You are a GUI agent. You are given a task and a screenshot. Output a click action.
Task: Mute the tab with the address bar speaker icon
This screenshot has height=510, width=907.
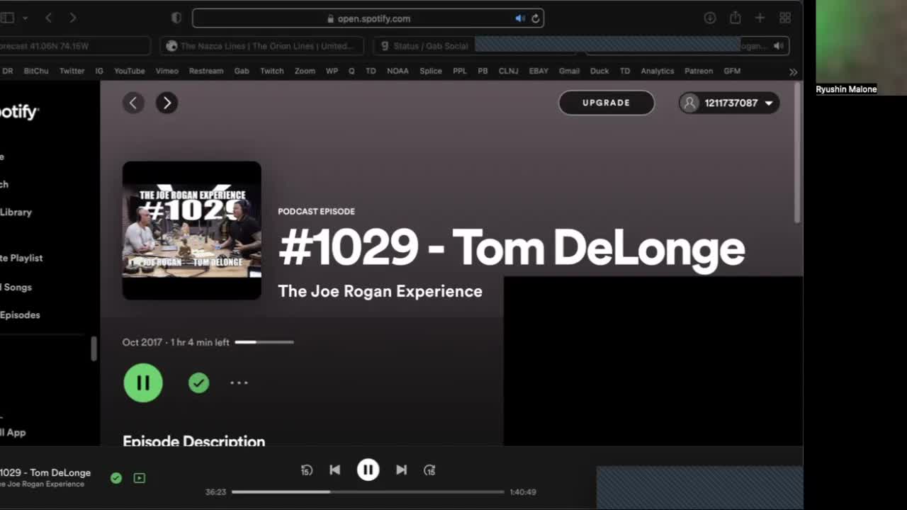coord(520,18)
